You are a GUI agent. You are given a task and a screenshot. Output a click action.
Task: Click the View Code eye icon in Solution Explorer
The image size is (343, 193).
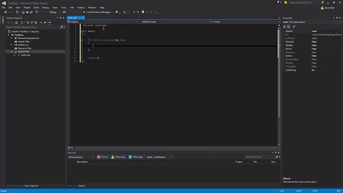pos(41,23)
